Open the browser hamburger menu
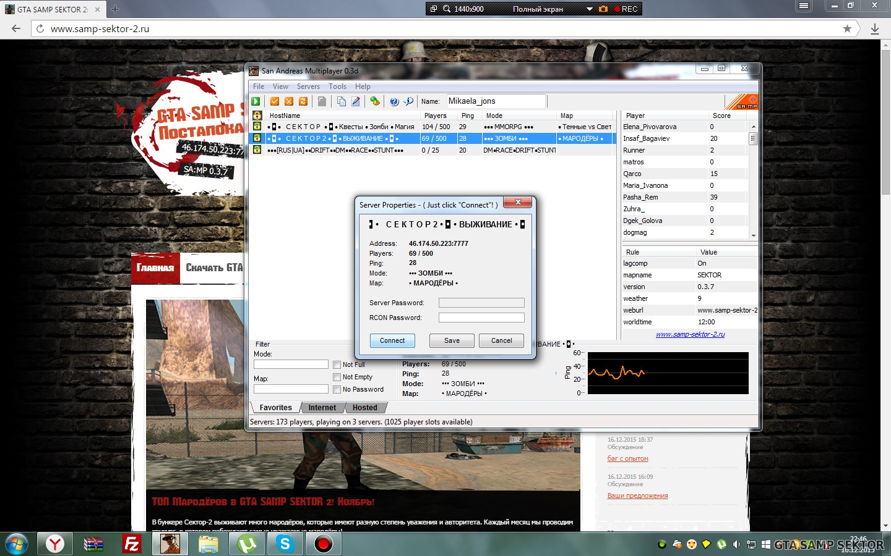The width and height of the screenshot is (891, 556). click(804, 6)
